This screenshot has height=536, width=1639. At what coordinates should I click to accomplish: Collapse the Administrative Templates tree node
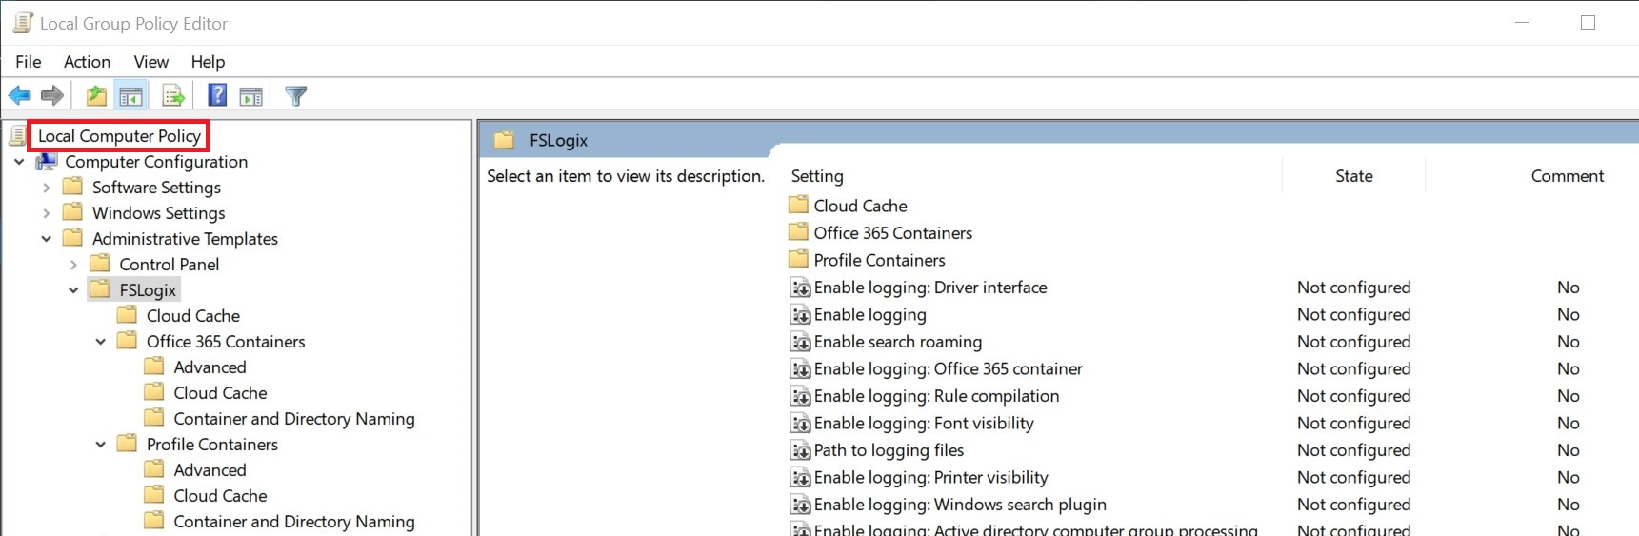46,239
